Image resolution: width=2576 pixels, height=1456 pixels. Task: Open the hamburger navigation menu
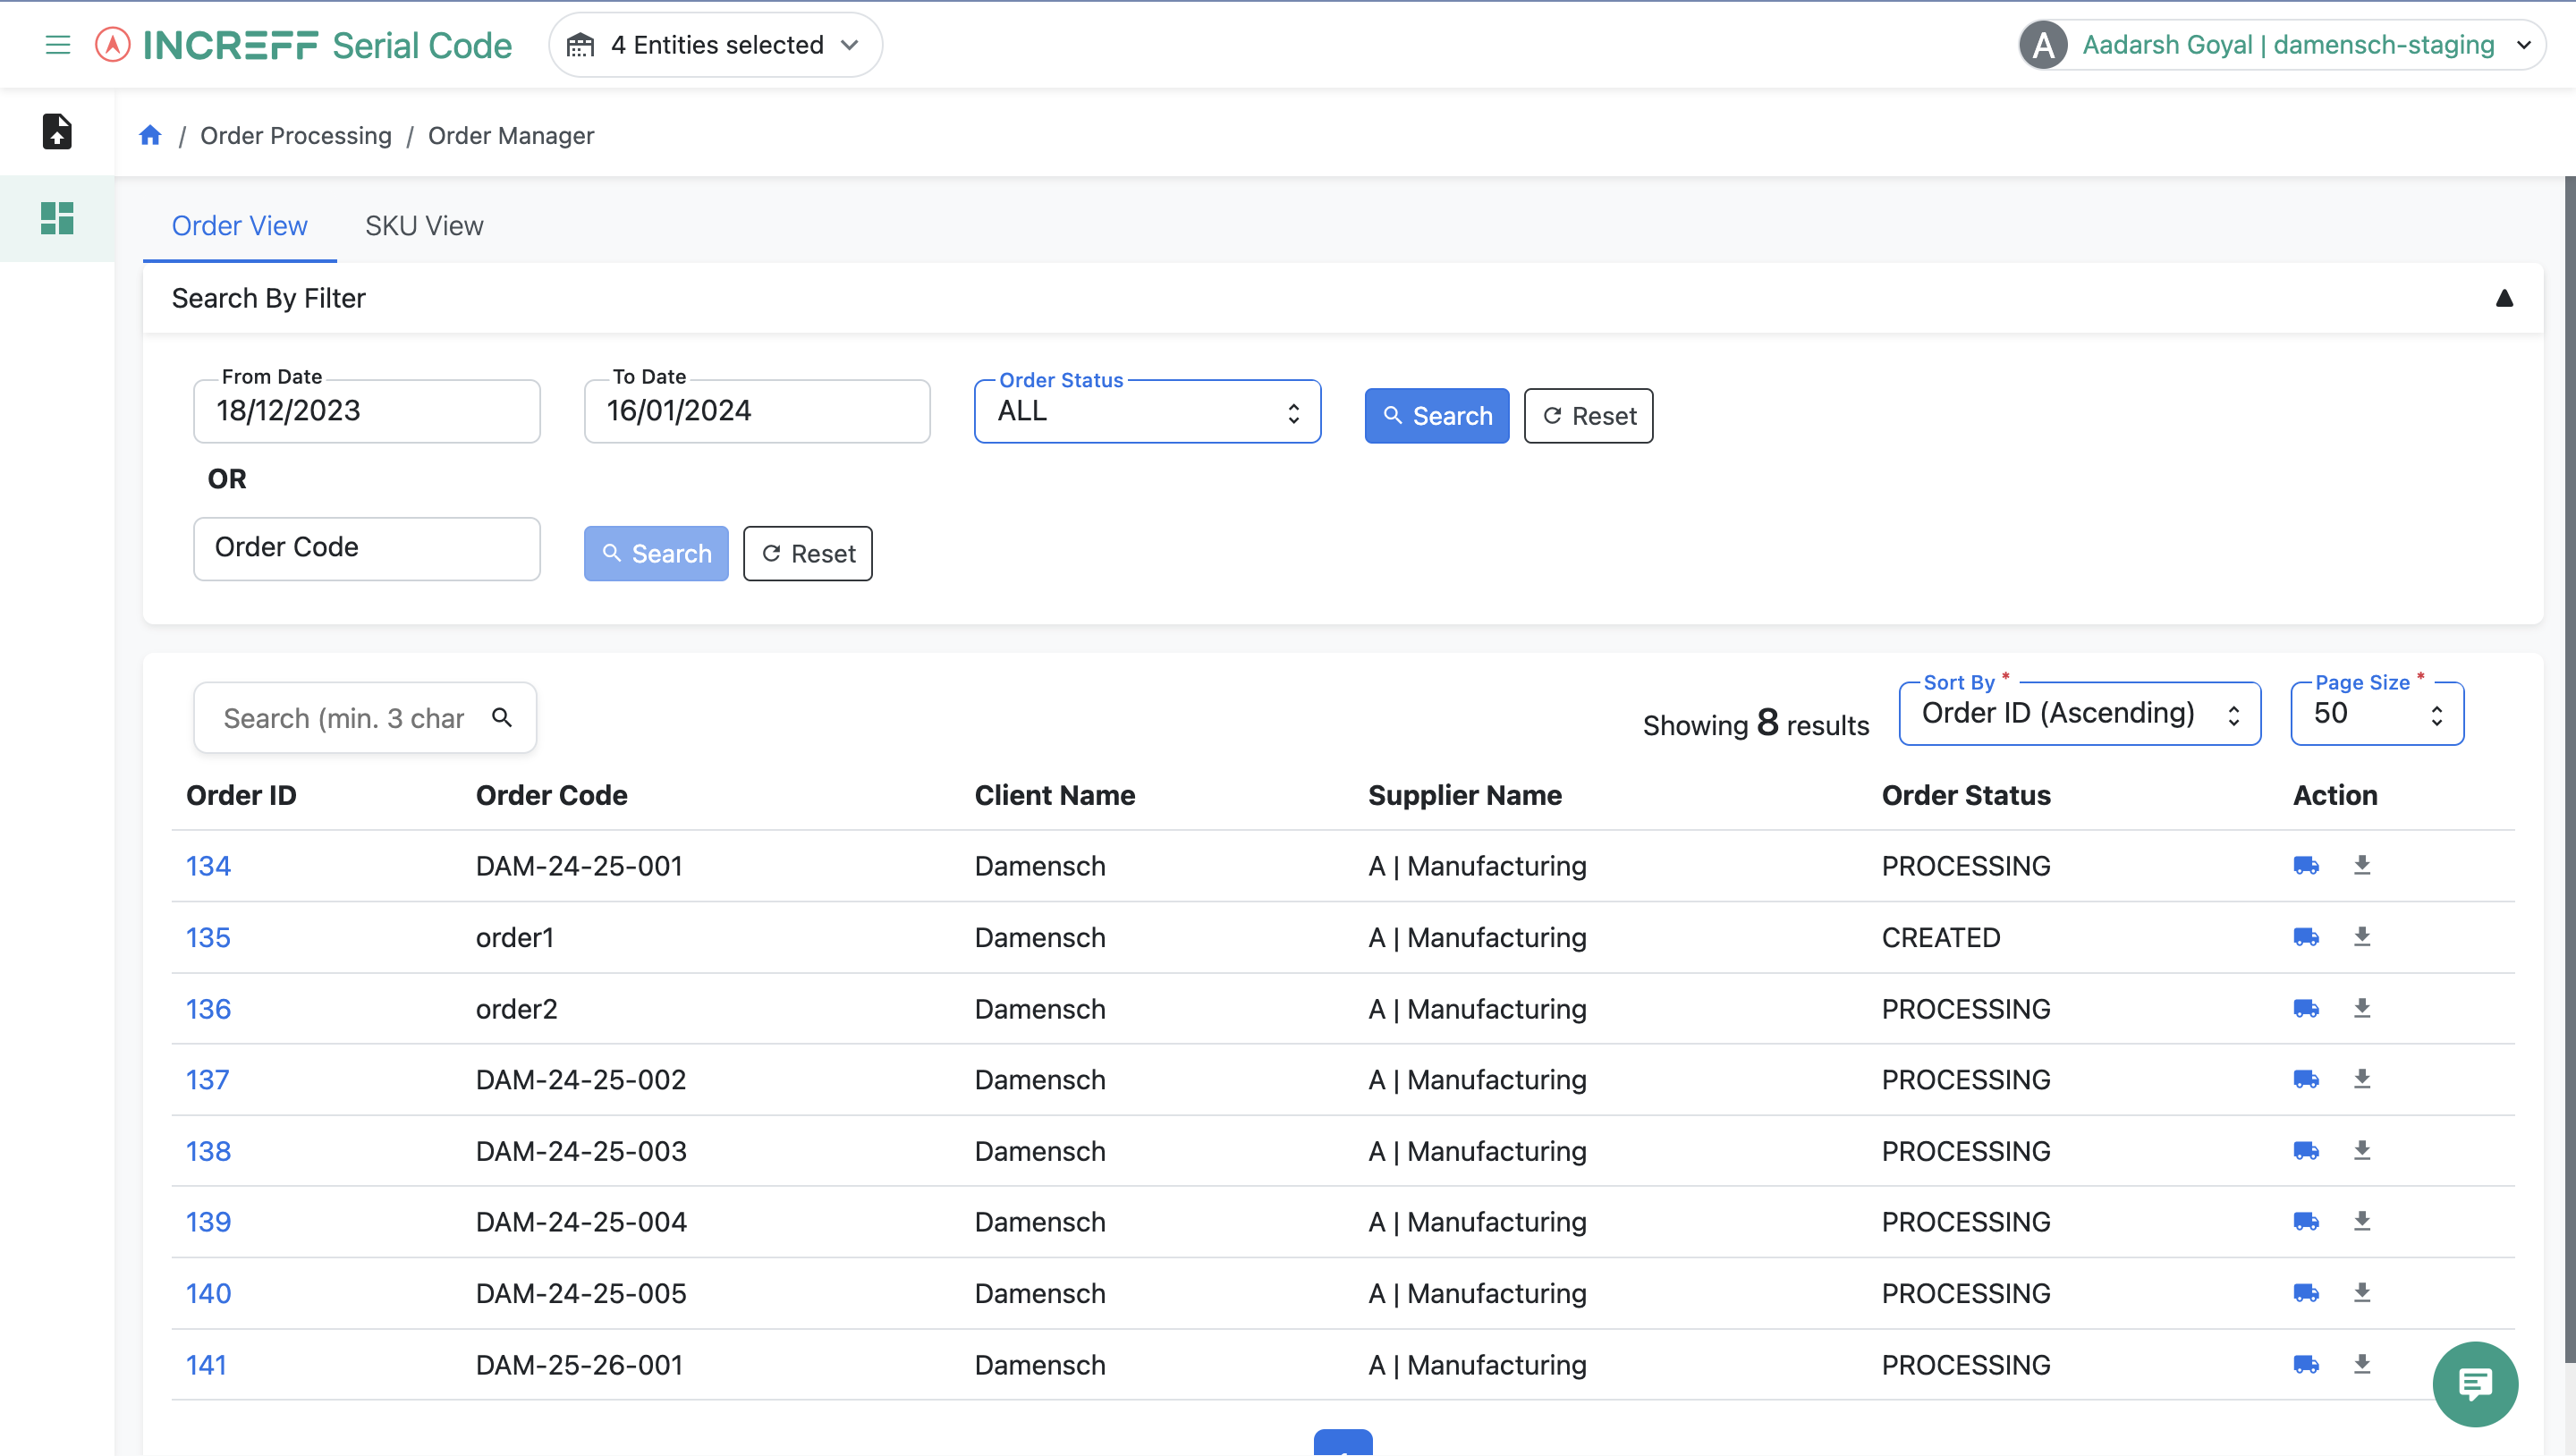(58, 45)
